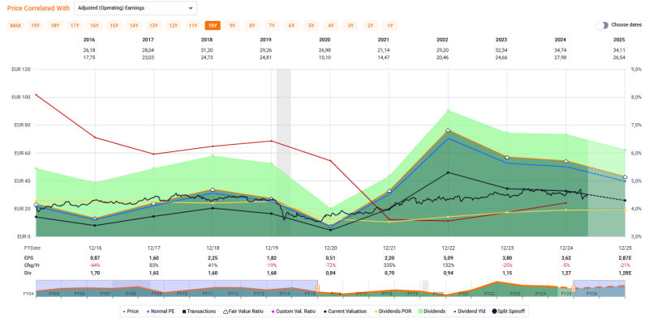Click the fair value triangle marker at 12/18
649x318 pixels.
tap(213, 190)
